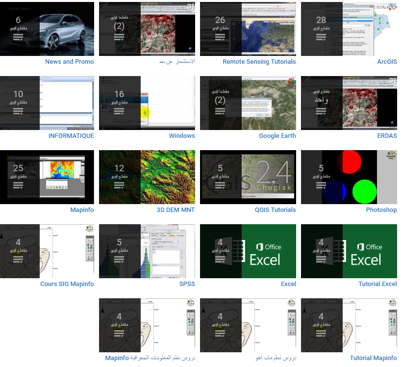
Task: Select the Google Earth terrain thumbnail
Action: coord(248,103)
